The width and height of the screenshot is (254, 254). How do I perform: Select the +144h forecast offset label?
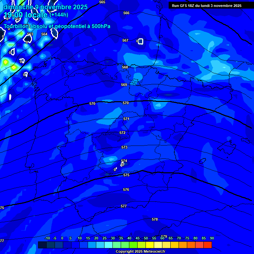pyautogui.click(x=59, y=15)
